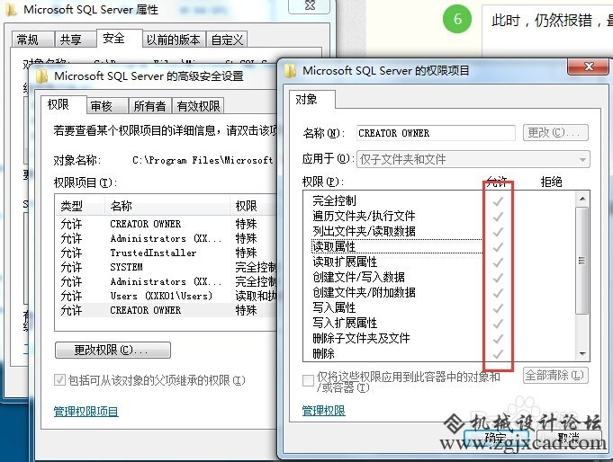The height and width of the screenshot is (462, 613).
Task: Click 全部清除(L) button
Action: pyautogui.click(x=555, y=376)
